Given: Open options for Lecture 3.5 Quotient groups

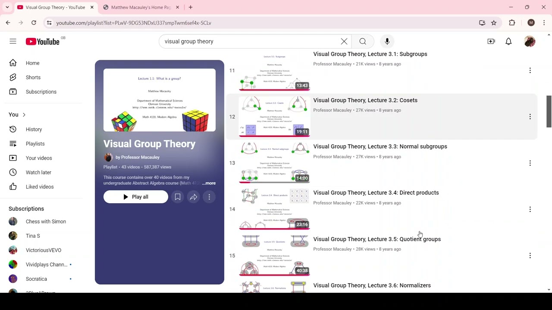Looking at the screenshot, I should [x=530, y=255].
